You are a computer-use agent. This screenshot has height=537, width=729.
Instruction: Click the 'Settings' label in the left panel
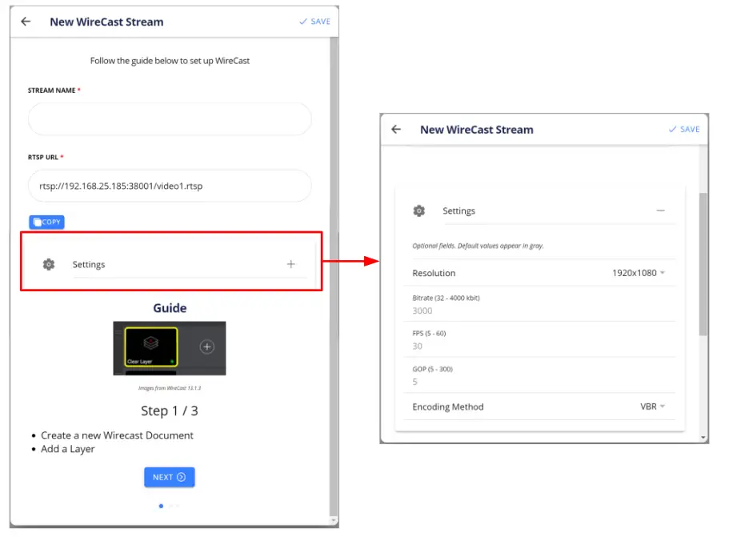[x=89, y=265]
